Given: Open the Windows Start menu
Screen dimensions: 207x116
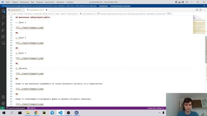Looking at the screenshot, I should point(4,113).
